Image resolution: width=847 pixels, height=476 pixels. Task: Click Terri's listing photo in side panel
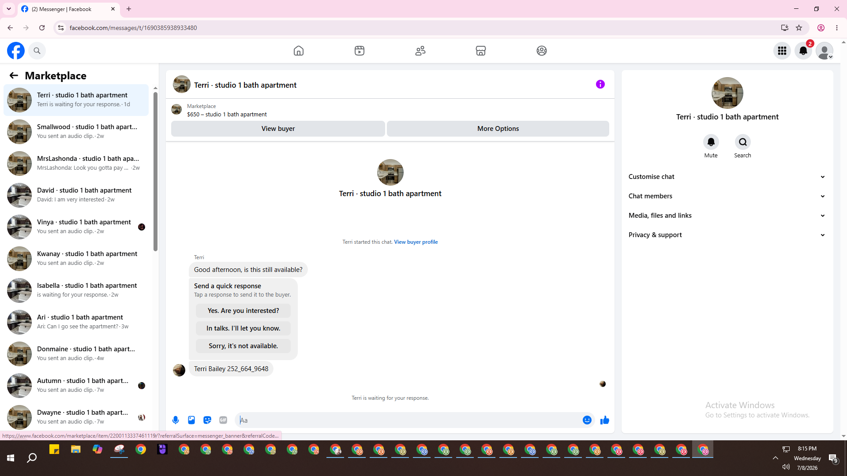click(x=727, y=93)
